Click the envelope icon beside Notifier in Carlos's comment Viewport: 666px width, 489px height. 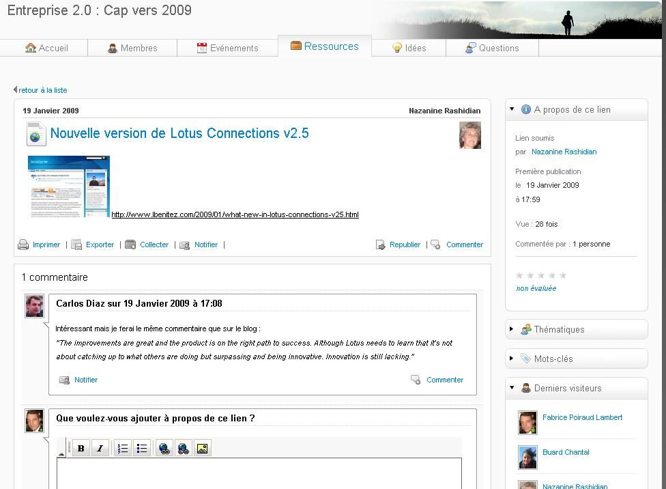tap(65, 380)
